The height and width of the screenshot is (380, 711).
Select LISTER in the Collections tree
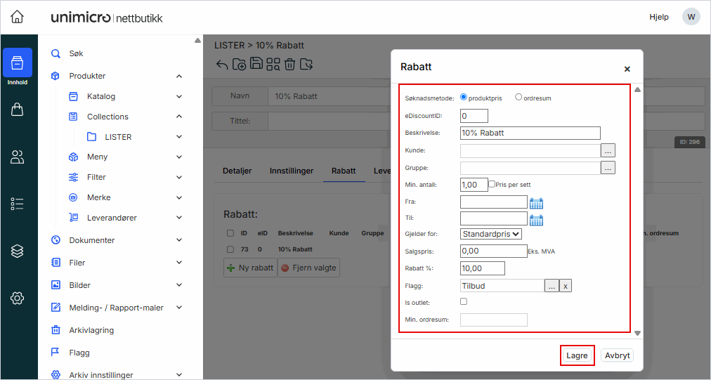[x=118, y=137]
